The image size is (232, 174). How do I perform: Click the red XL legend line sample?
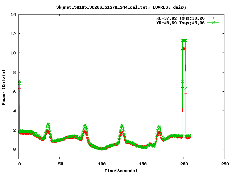[x=213, y=18]
